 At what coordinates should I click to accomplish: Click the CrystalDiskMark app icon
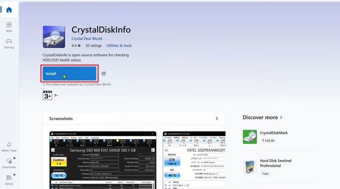[x=250, y=137]
